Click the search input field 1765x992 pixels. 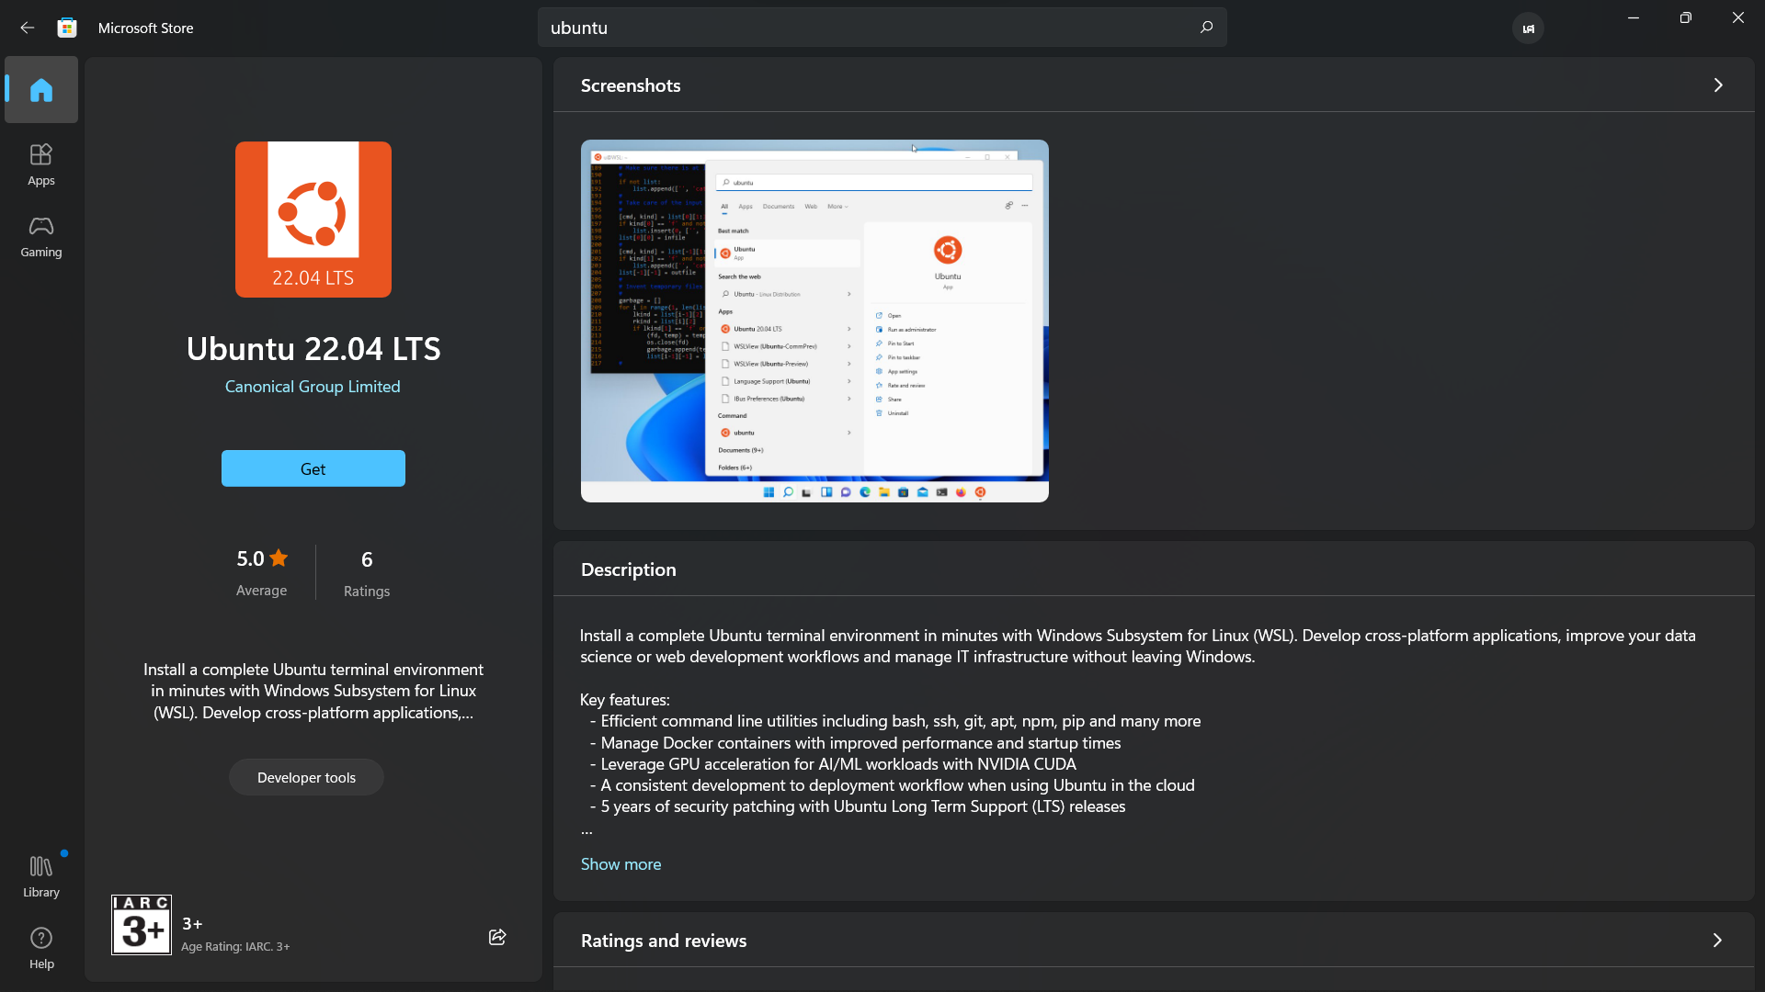[882, 27]
